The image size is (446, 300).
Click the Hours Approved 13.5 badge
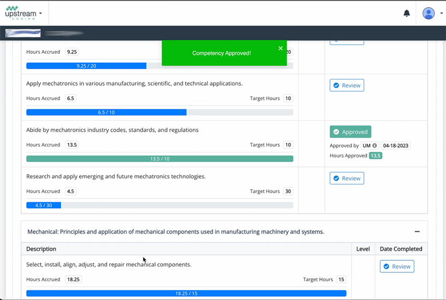(375, 155)
